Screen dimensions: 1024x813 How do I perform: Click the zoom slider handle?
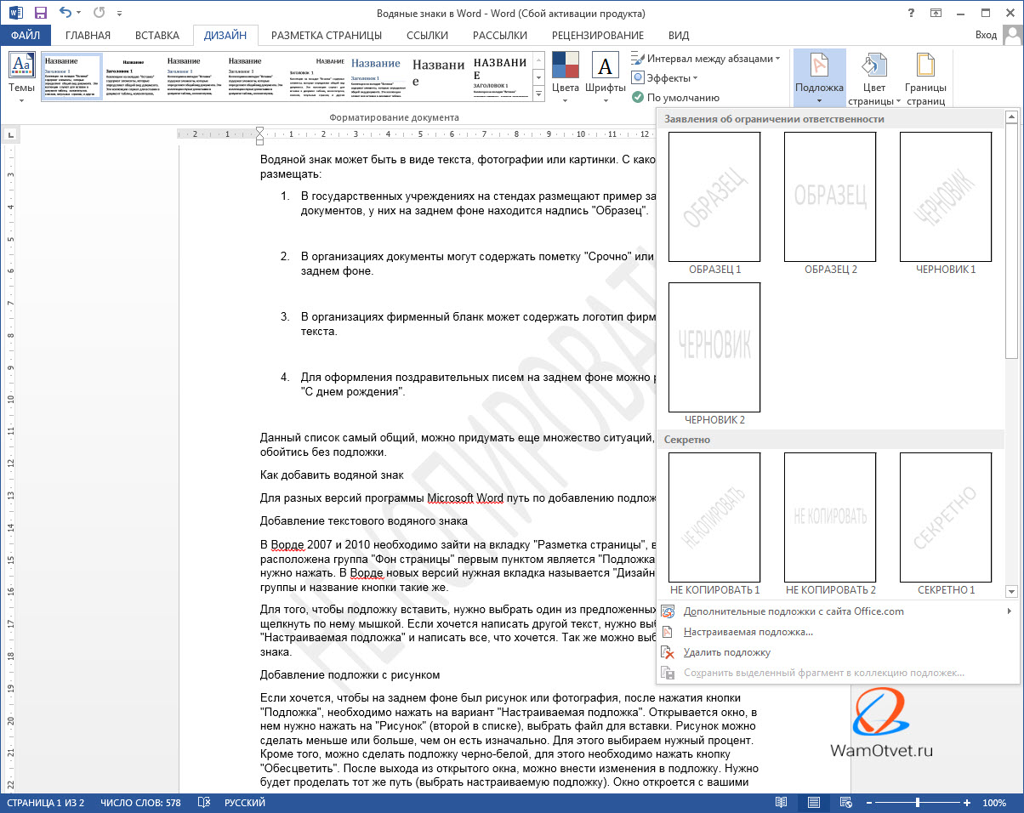(x=917, y=803)
